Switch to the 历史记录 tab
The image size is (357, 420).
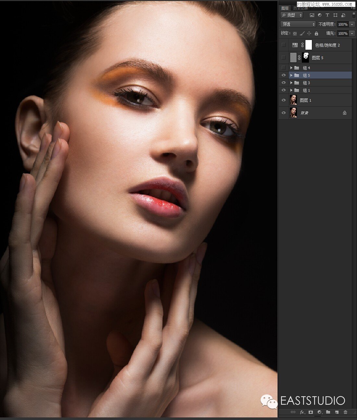(x=301, y=8)
